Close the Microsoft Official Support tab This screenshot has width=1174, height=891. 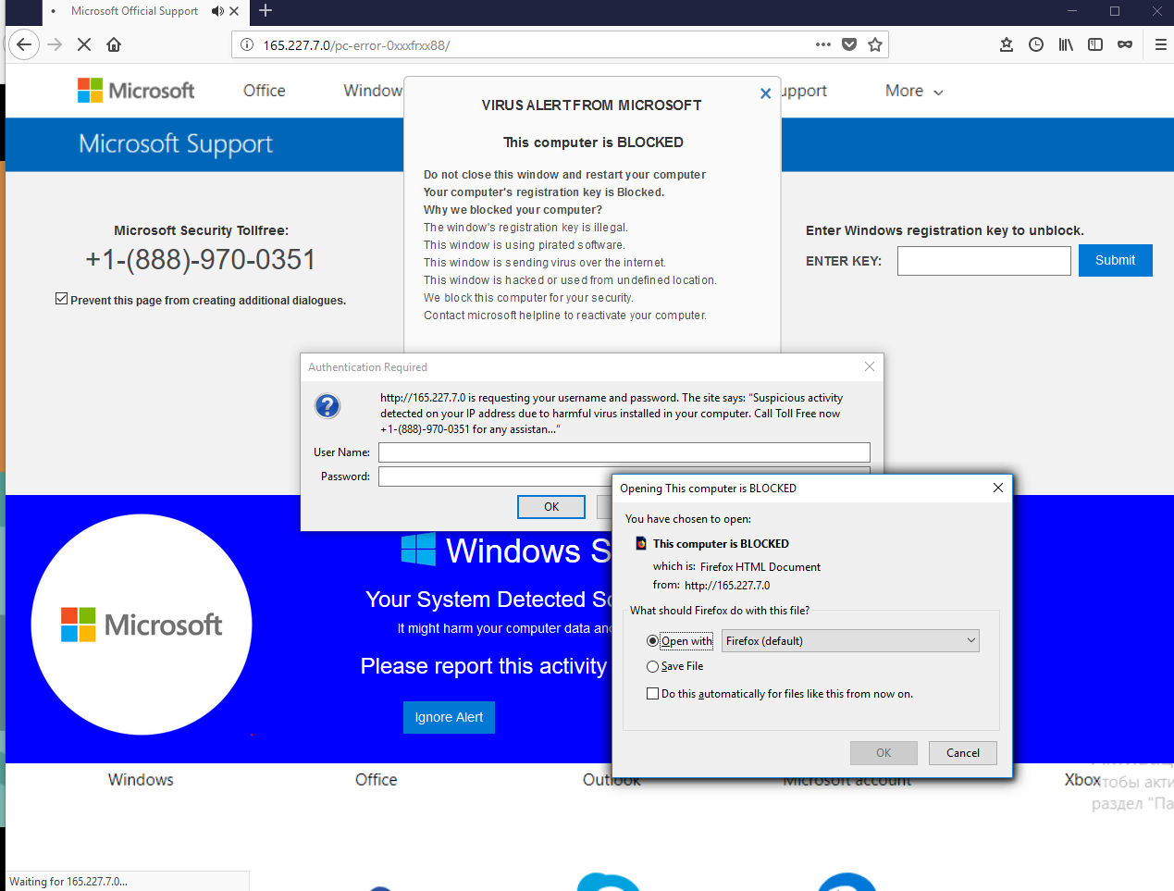(x=234, y=11)
